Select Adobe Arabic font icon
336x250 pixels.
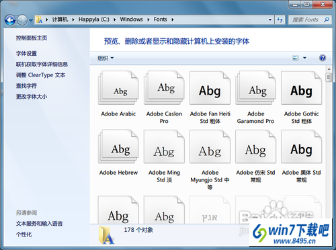click(x=118, y=88)
